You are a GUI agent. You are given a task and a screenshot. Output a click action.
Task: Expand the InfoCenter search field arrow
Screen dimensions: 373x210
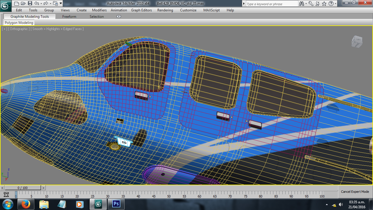point(244,4)
